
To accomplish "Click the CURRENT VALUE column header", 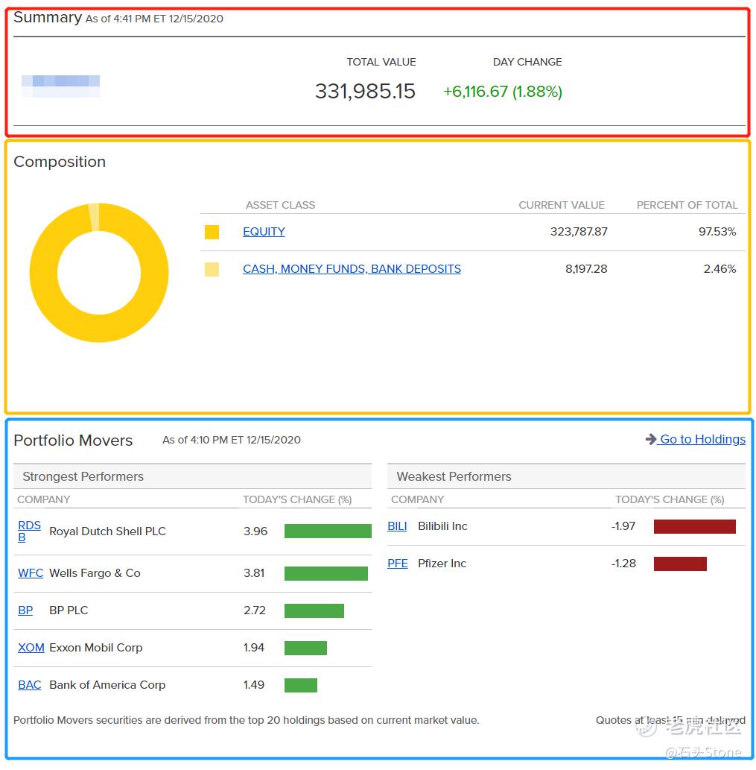I will (562, 205).
